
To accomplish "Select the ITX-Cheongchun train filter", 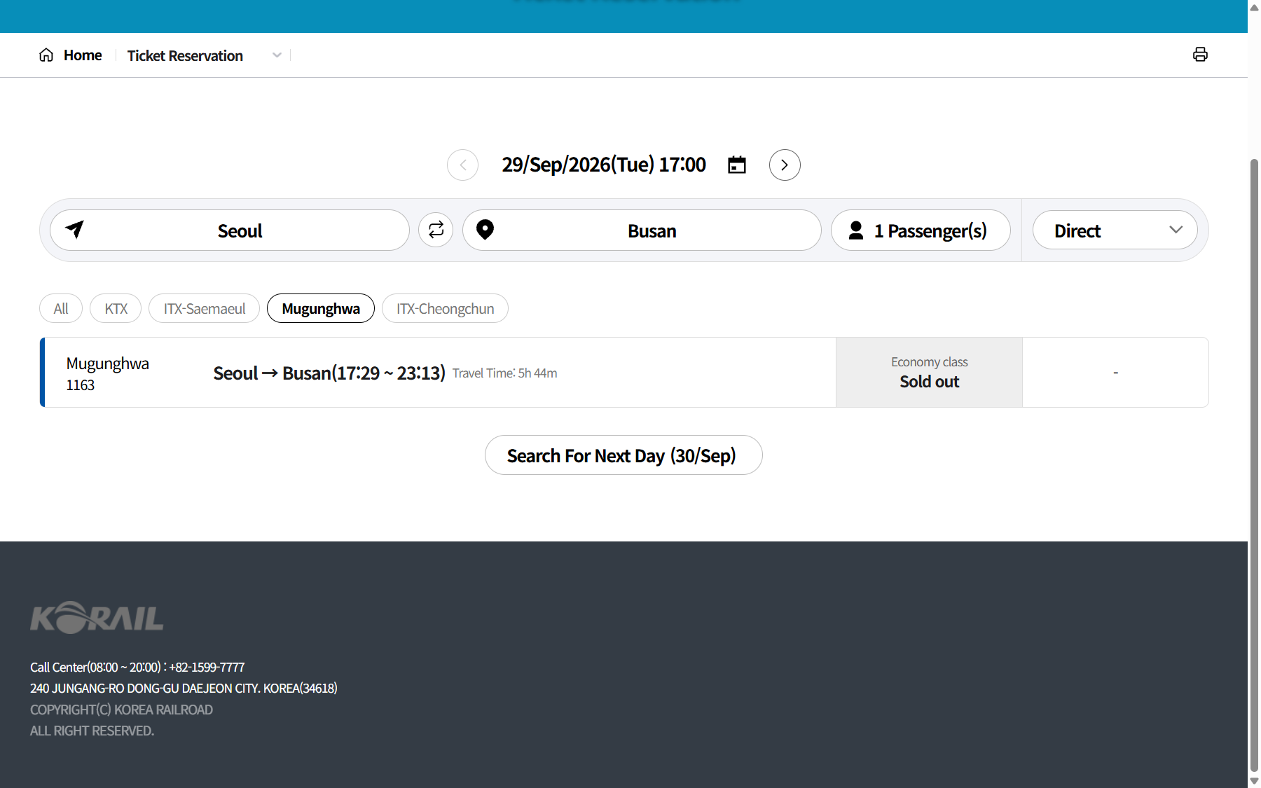I will pos(445,308).
